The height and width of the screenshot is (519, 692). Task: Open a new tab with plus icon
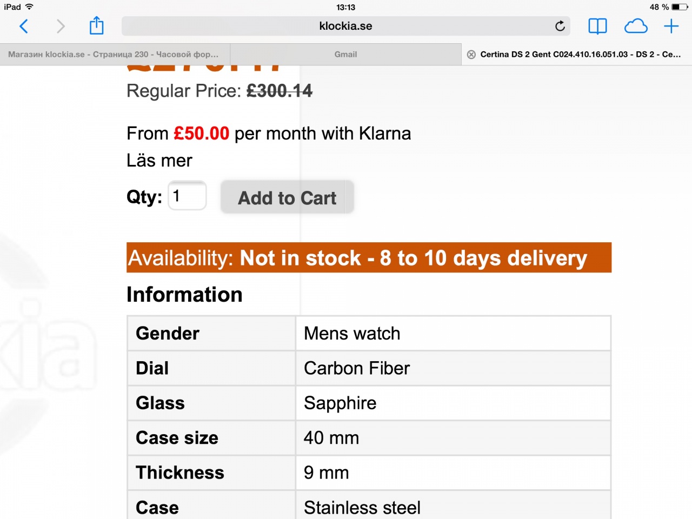click(671, 26)
